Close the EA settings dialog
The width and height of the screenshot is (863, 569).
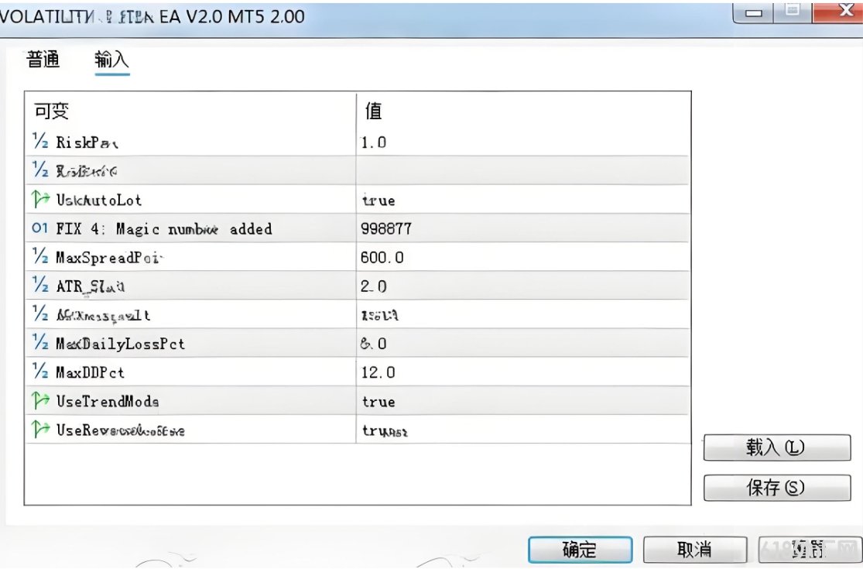pos(838,11)
